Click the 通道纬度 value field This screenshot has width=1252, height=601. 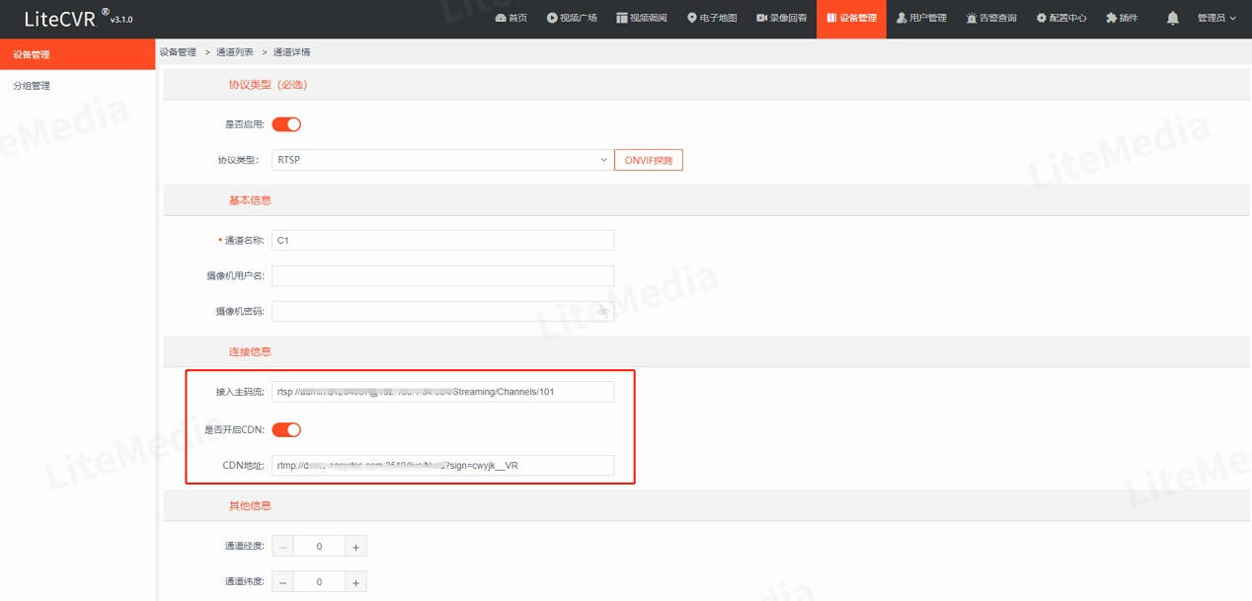point(319,581)
